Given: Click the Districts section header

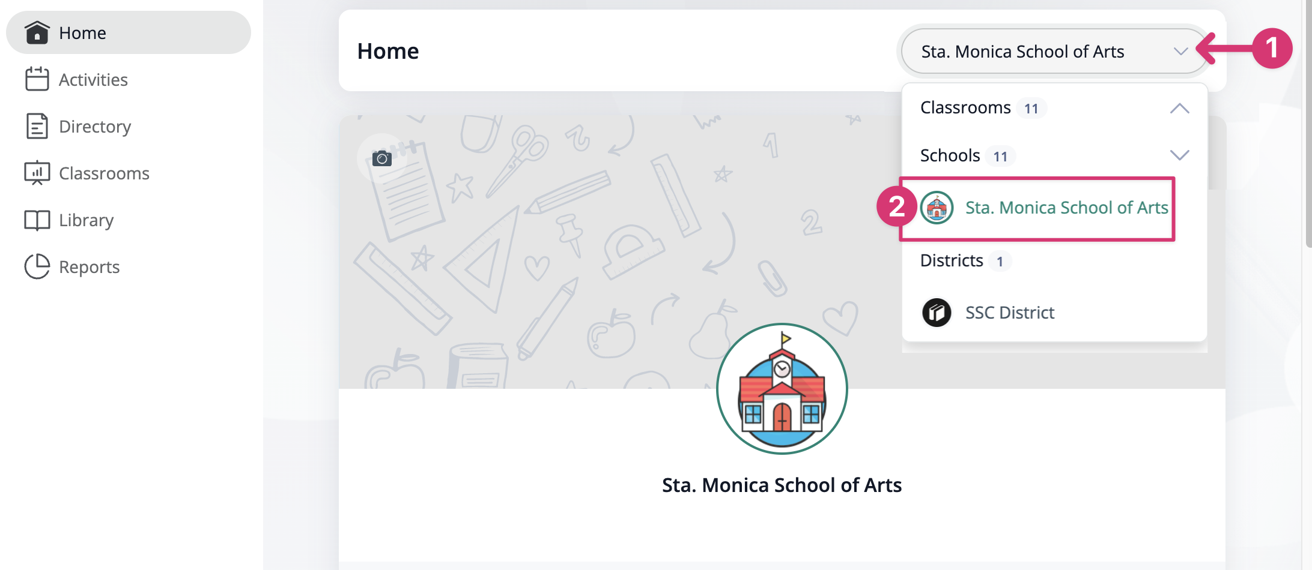Looking at the screenshot, I should coord(952,261).
